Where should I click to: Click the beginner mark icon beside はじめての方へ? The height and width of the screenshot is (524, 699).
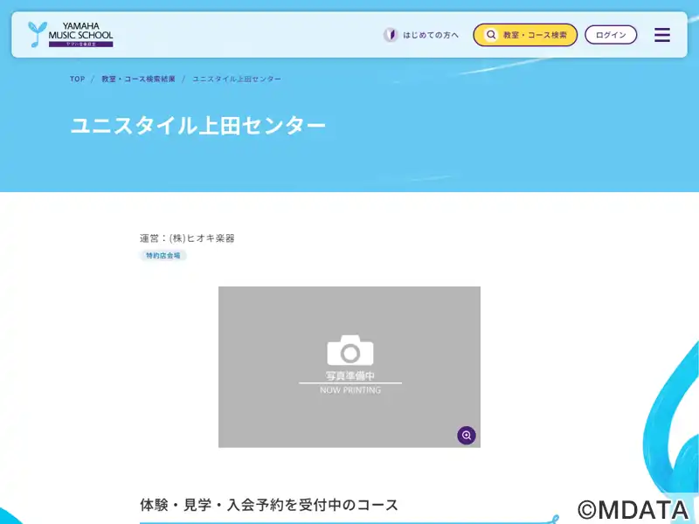click(x=391, y=35)
